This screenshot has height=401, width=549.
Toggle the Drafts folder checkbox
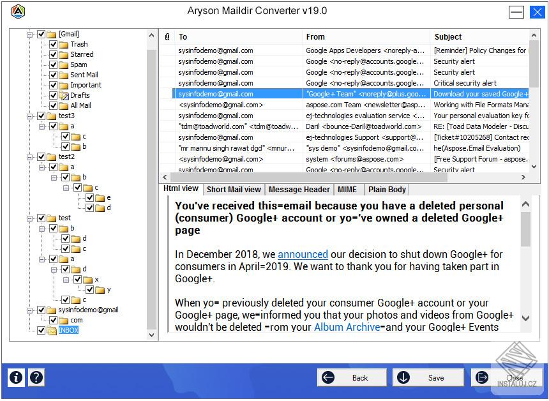click(x=53, y=95)
